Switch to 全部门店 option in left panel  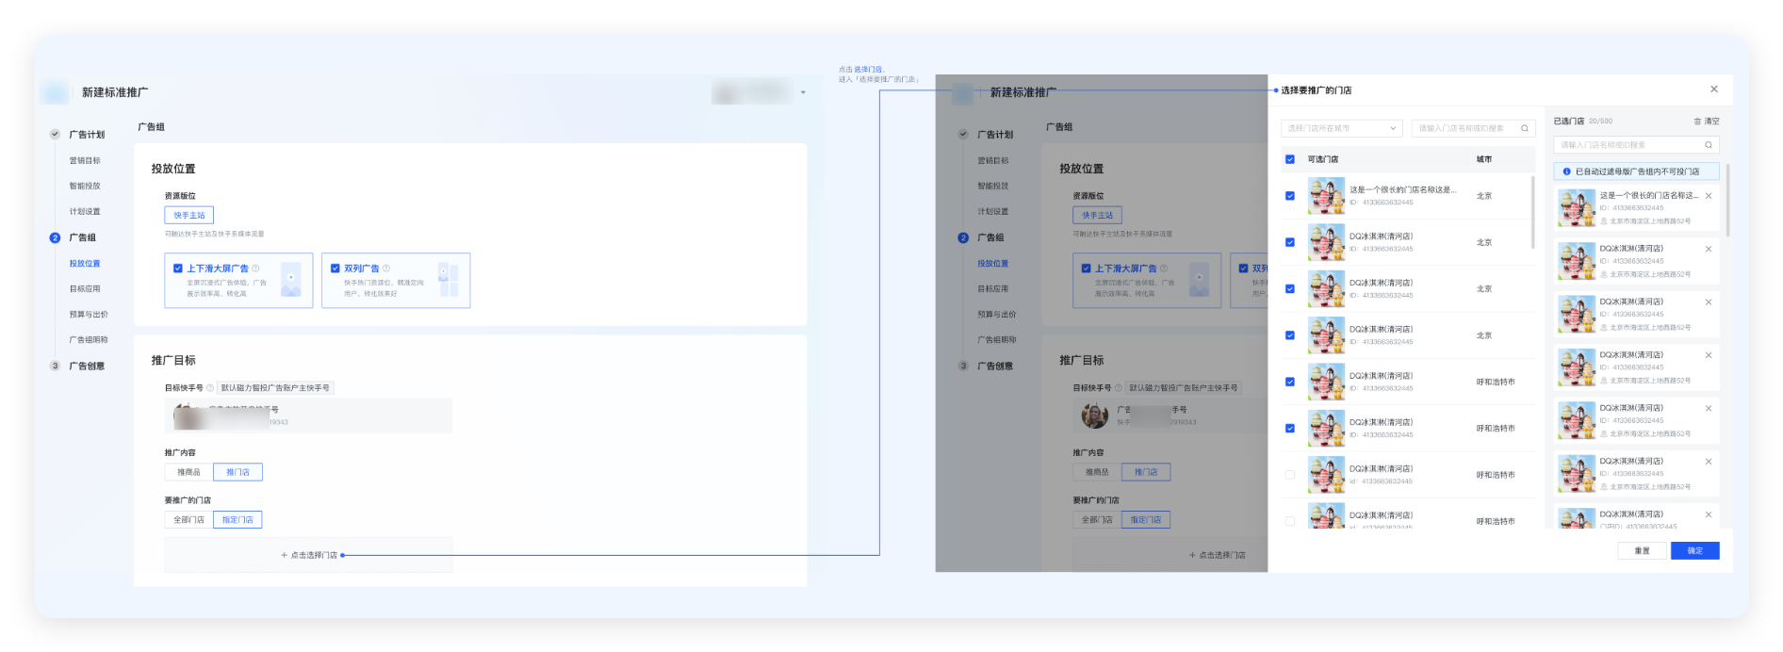pos(188,520)
